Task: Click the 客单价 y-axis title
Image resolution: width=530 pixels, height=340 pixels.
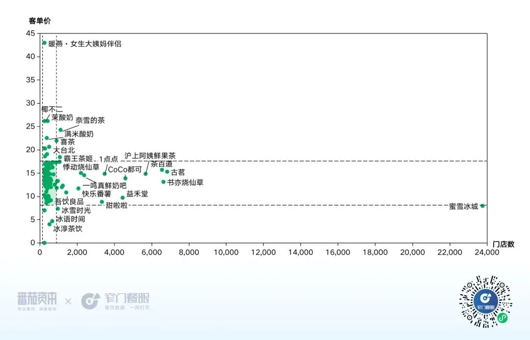Action: coord(40,21)
